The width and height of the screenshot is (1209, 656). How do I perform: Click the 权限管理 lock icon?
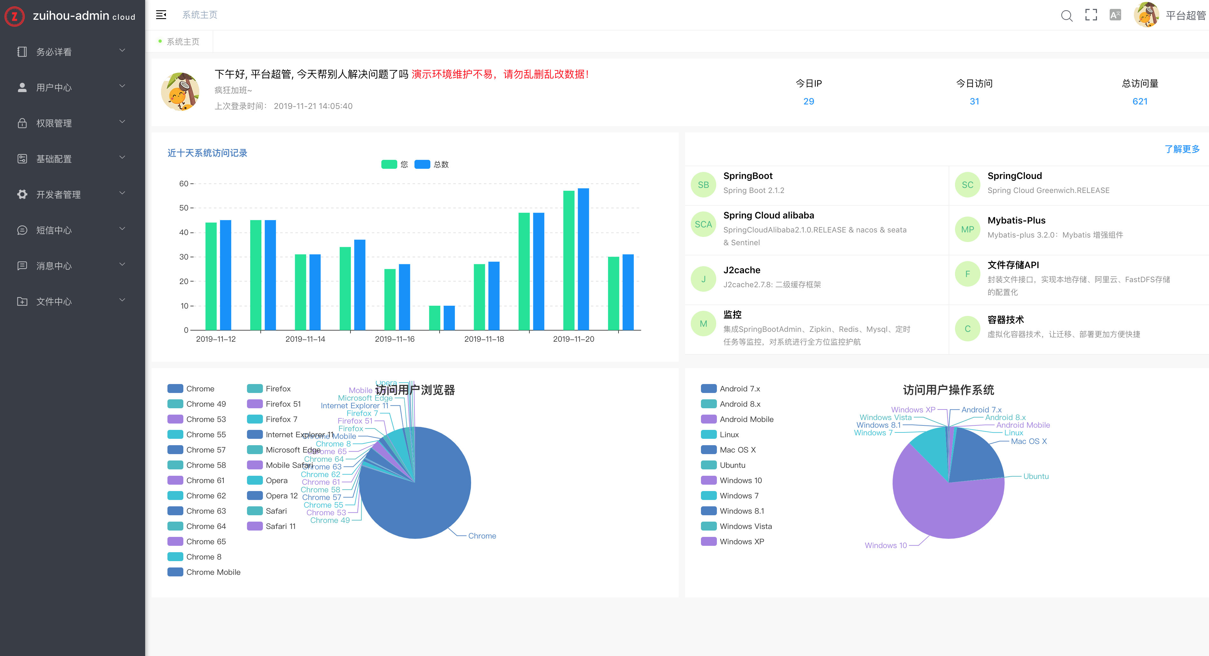click(x=22, y=123)
